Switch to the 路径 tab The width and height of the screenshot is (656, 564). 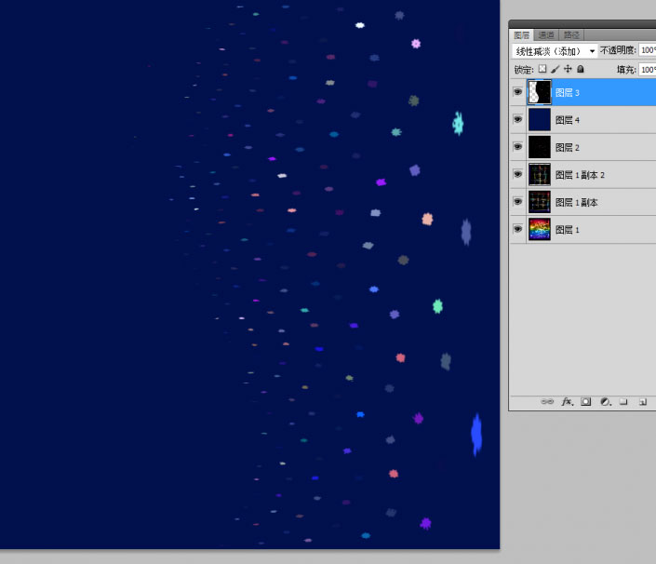click(571, 34)
